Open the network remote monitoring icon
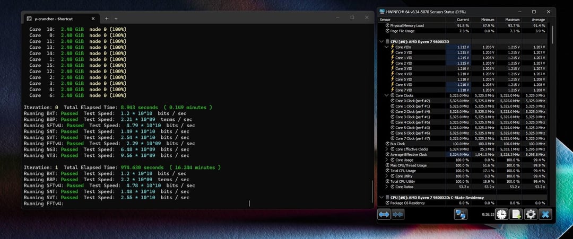The height and width of the screenshot is (239, 573). (461, 214)
